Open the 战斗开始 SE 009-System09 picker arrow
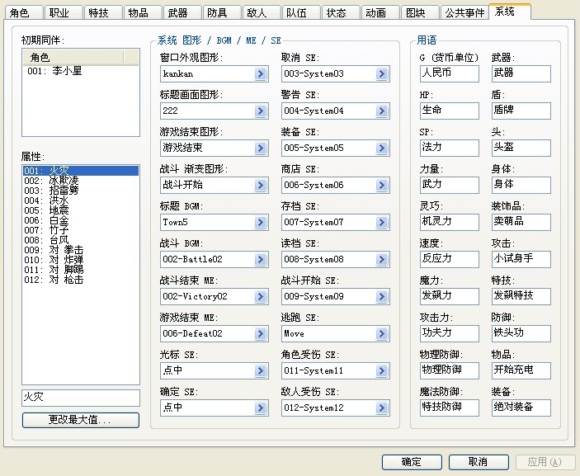Image resolution: width=580 pixels, height=476 pixels. 382,296
